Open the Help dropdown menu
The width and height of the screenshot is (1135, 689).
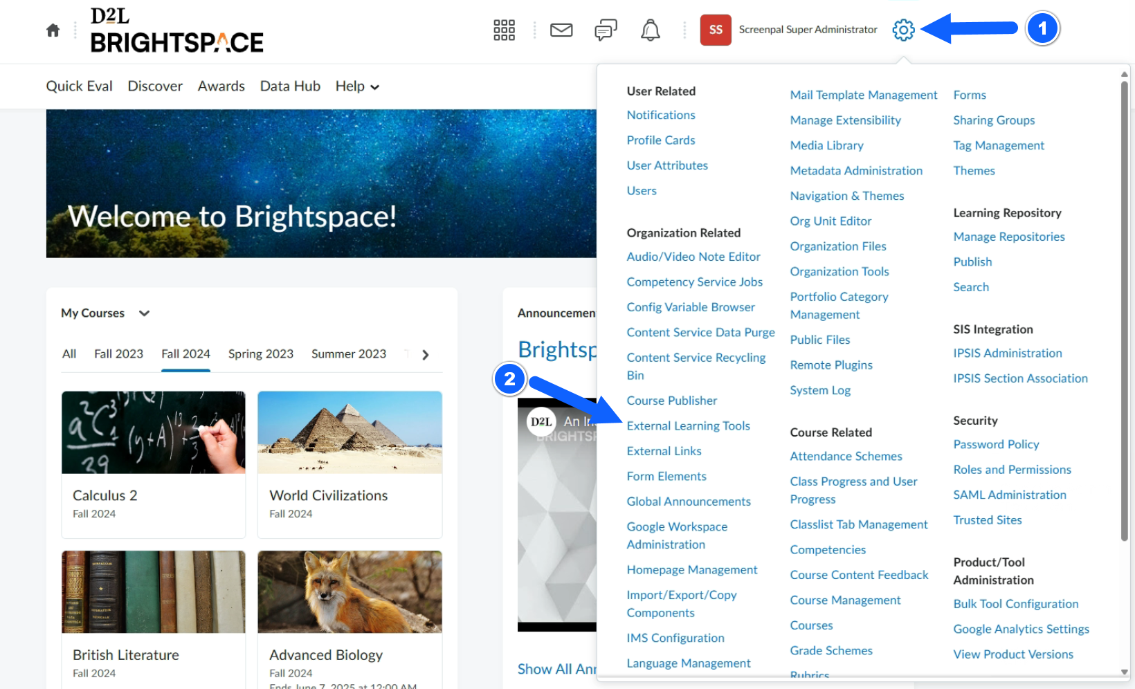click(x=357, y=86)
